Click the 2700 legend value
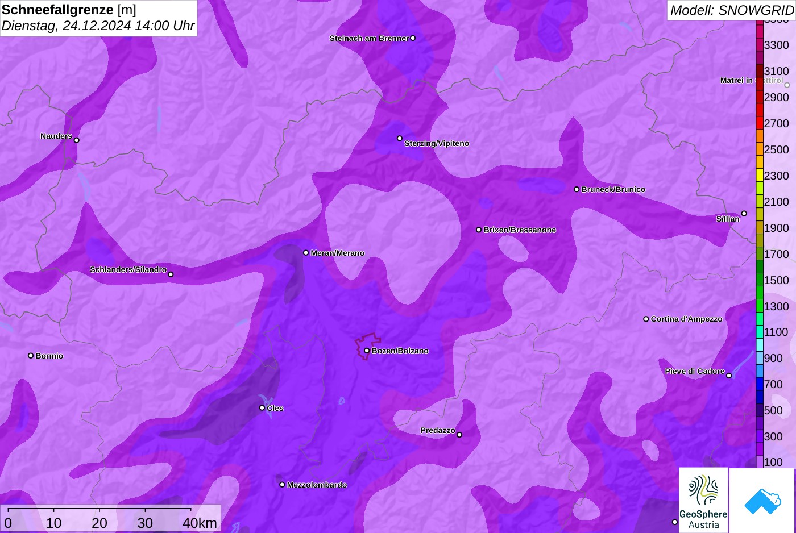 pos(776,123)
